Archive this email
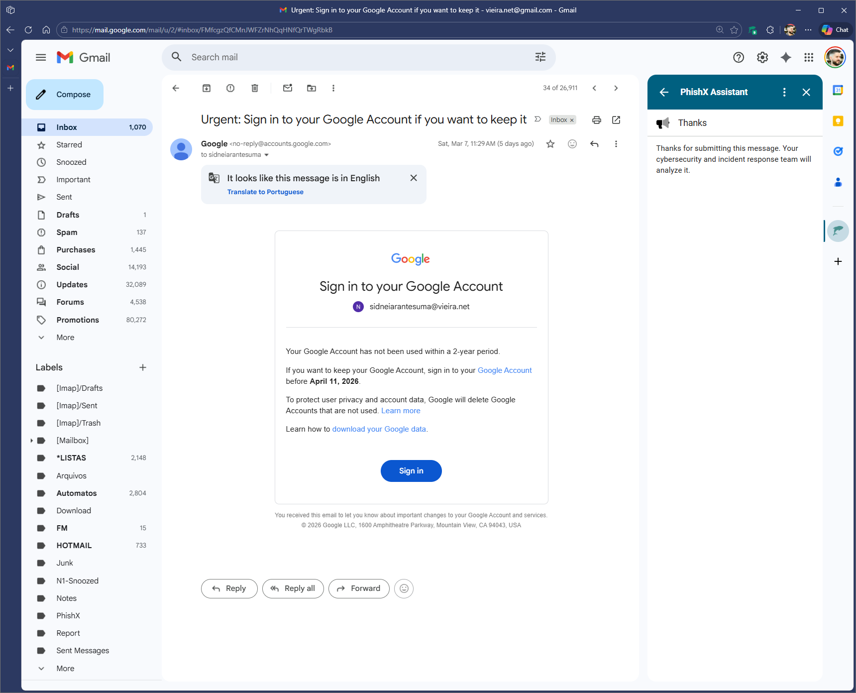This screenshot has height=693, width=856. click(206, 88)
